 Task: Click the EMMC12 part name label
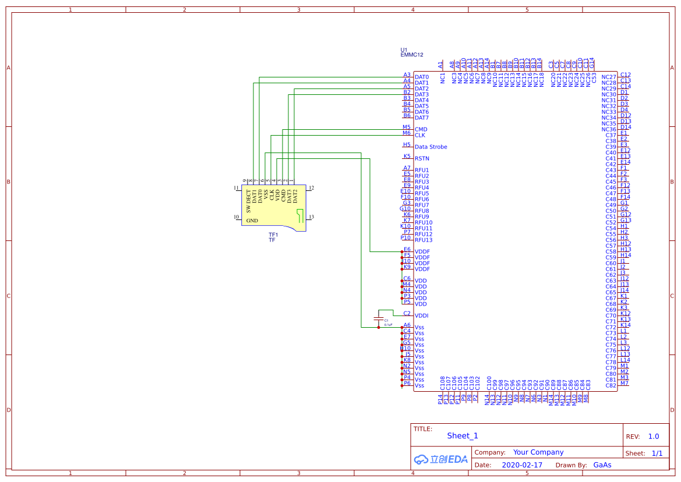click(411, 55)
